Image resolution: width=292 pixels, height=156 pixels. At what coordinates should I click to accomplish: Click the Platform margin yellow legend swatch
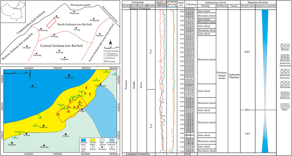point(93,140)
